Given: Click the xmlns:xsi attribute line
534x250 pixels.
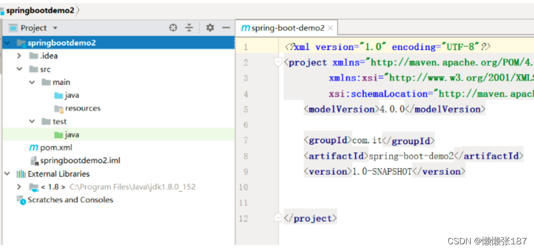Looking at the screenshot, I should [x=431, y=78].
